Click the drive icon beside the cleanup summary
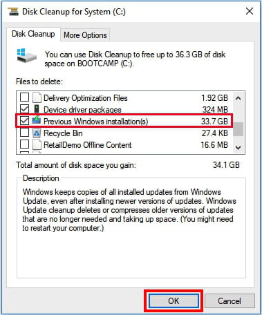Screen dimensions: 262x315 pos(27,55)
